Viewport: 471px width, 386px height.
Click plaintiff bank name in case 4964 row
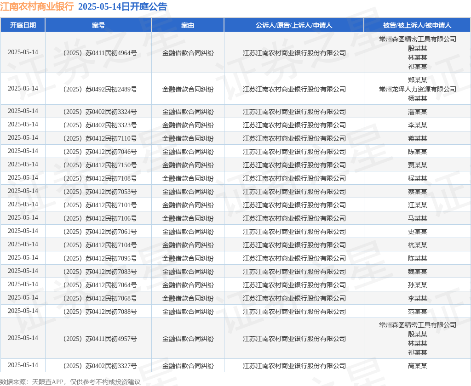tap(294, 53)
